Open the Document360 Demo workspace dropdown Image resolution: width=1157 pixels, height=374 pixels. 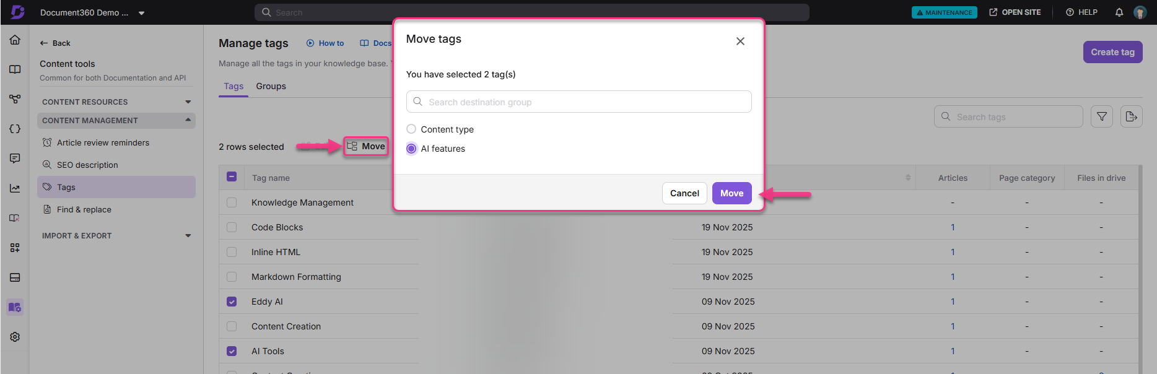pyautogui.click(x=141, y=12)
